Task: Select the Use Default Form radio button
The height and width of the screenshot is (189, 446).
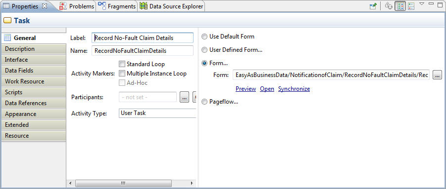Action: 204,37
